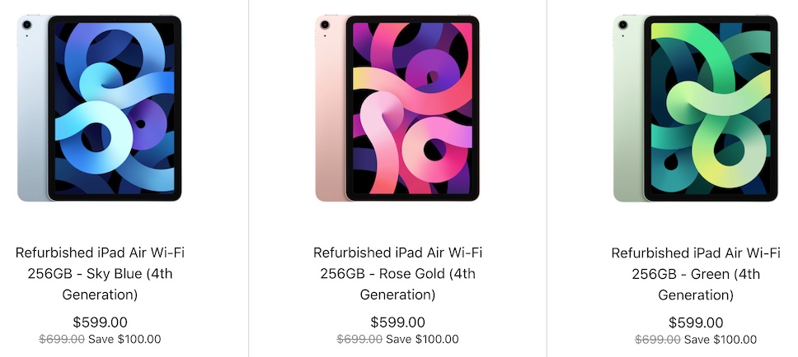Click Save $100.00 text for Rose Gold iPad
This screenshot has width=798, height=357.
pyautogui.click(x=422, y=339)
